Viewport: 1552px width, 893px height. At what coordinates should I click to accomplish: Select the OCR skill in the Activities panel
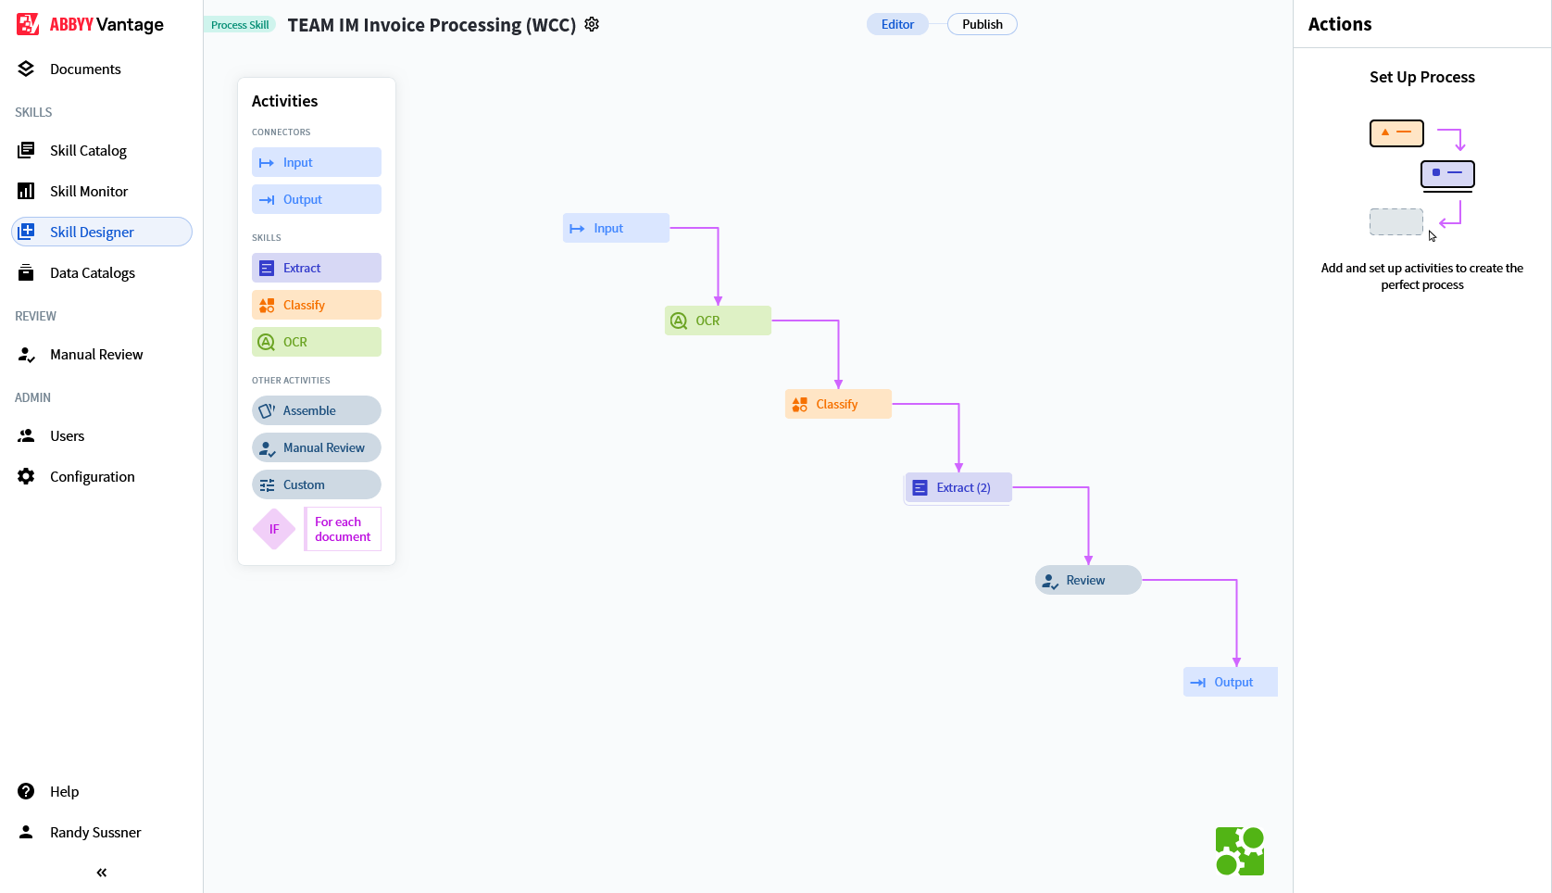point(316,342)
